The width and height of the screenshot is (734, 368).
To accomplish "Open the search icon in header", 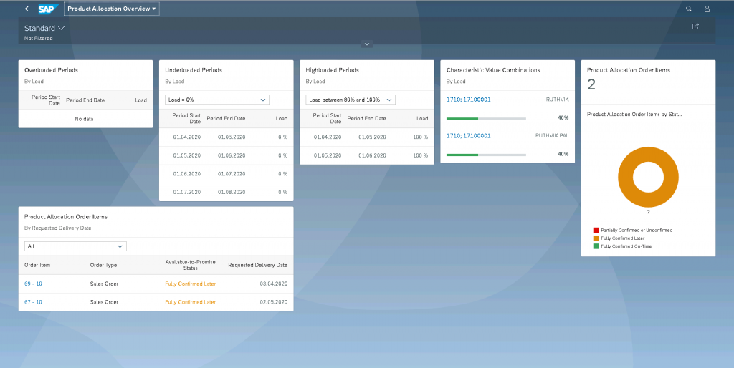I will [689, 9].
